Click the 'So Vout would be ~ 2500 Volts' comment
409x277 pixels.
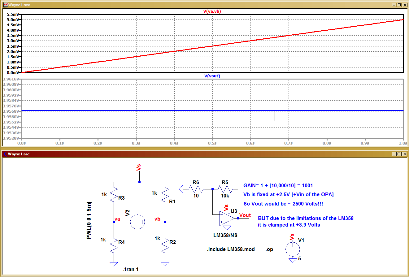[283, 204]
